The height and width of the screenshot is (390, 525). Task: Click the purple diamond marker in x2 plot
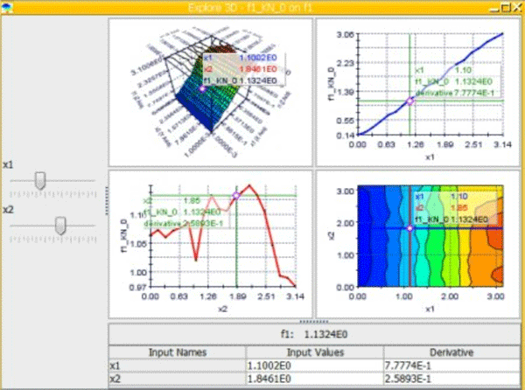click(x=236, y=195)
